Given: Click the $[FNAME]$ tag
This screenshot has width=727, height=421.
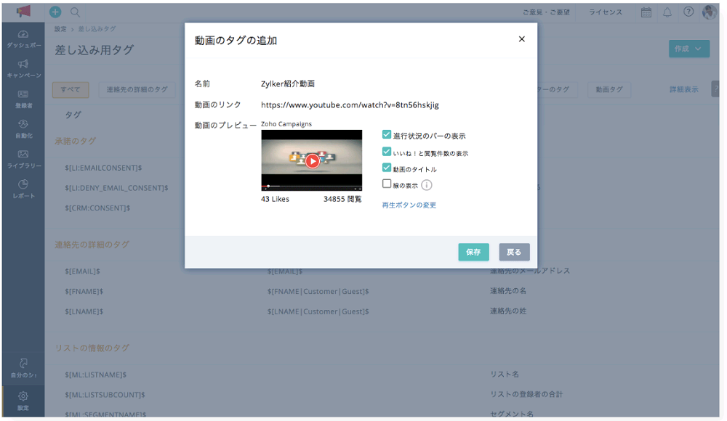Looking at the screenshot, I should [x=84, y=291].
